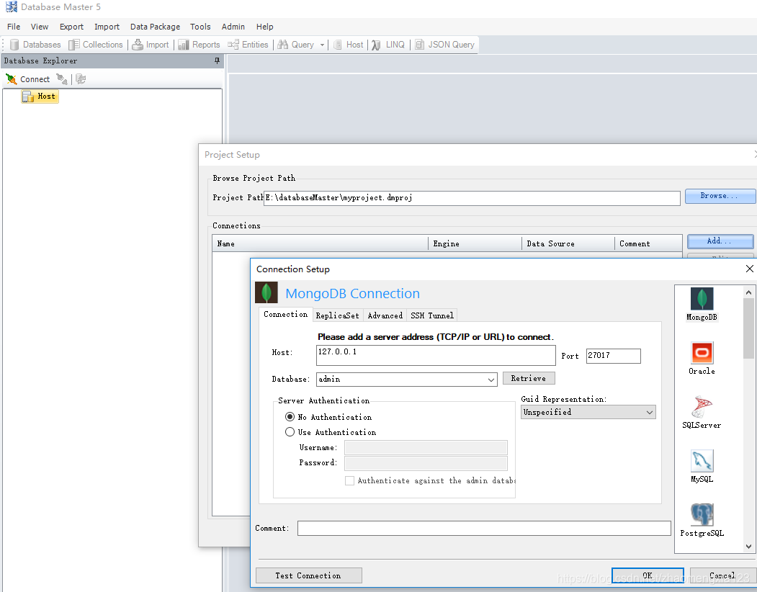Open the View menu

(40, 27)
